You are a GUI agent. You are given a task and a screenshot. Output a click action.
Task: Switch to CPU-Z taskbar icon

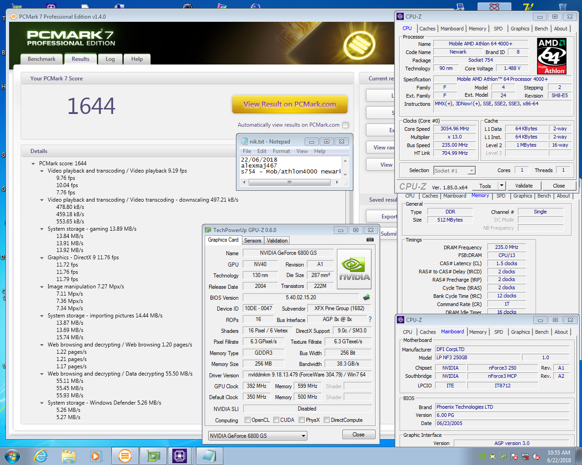(180, 455)
